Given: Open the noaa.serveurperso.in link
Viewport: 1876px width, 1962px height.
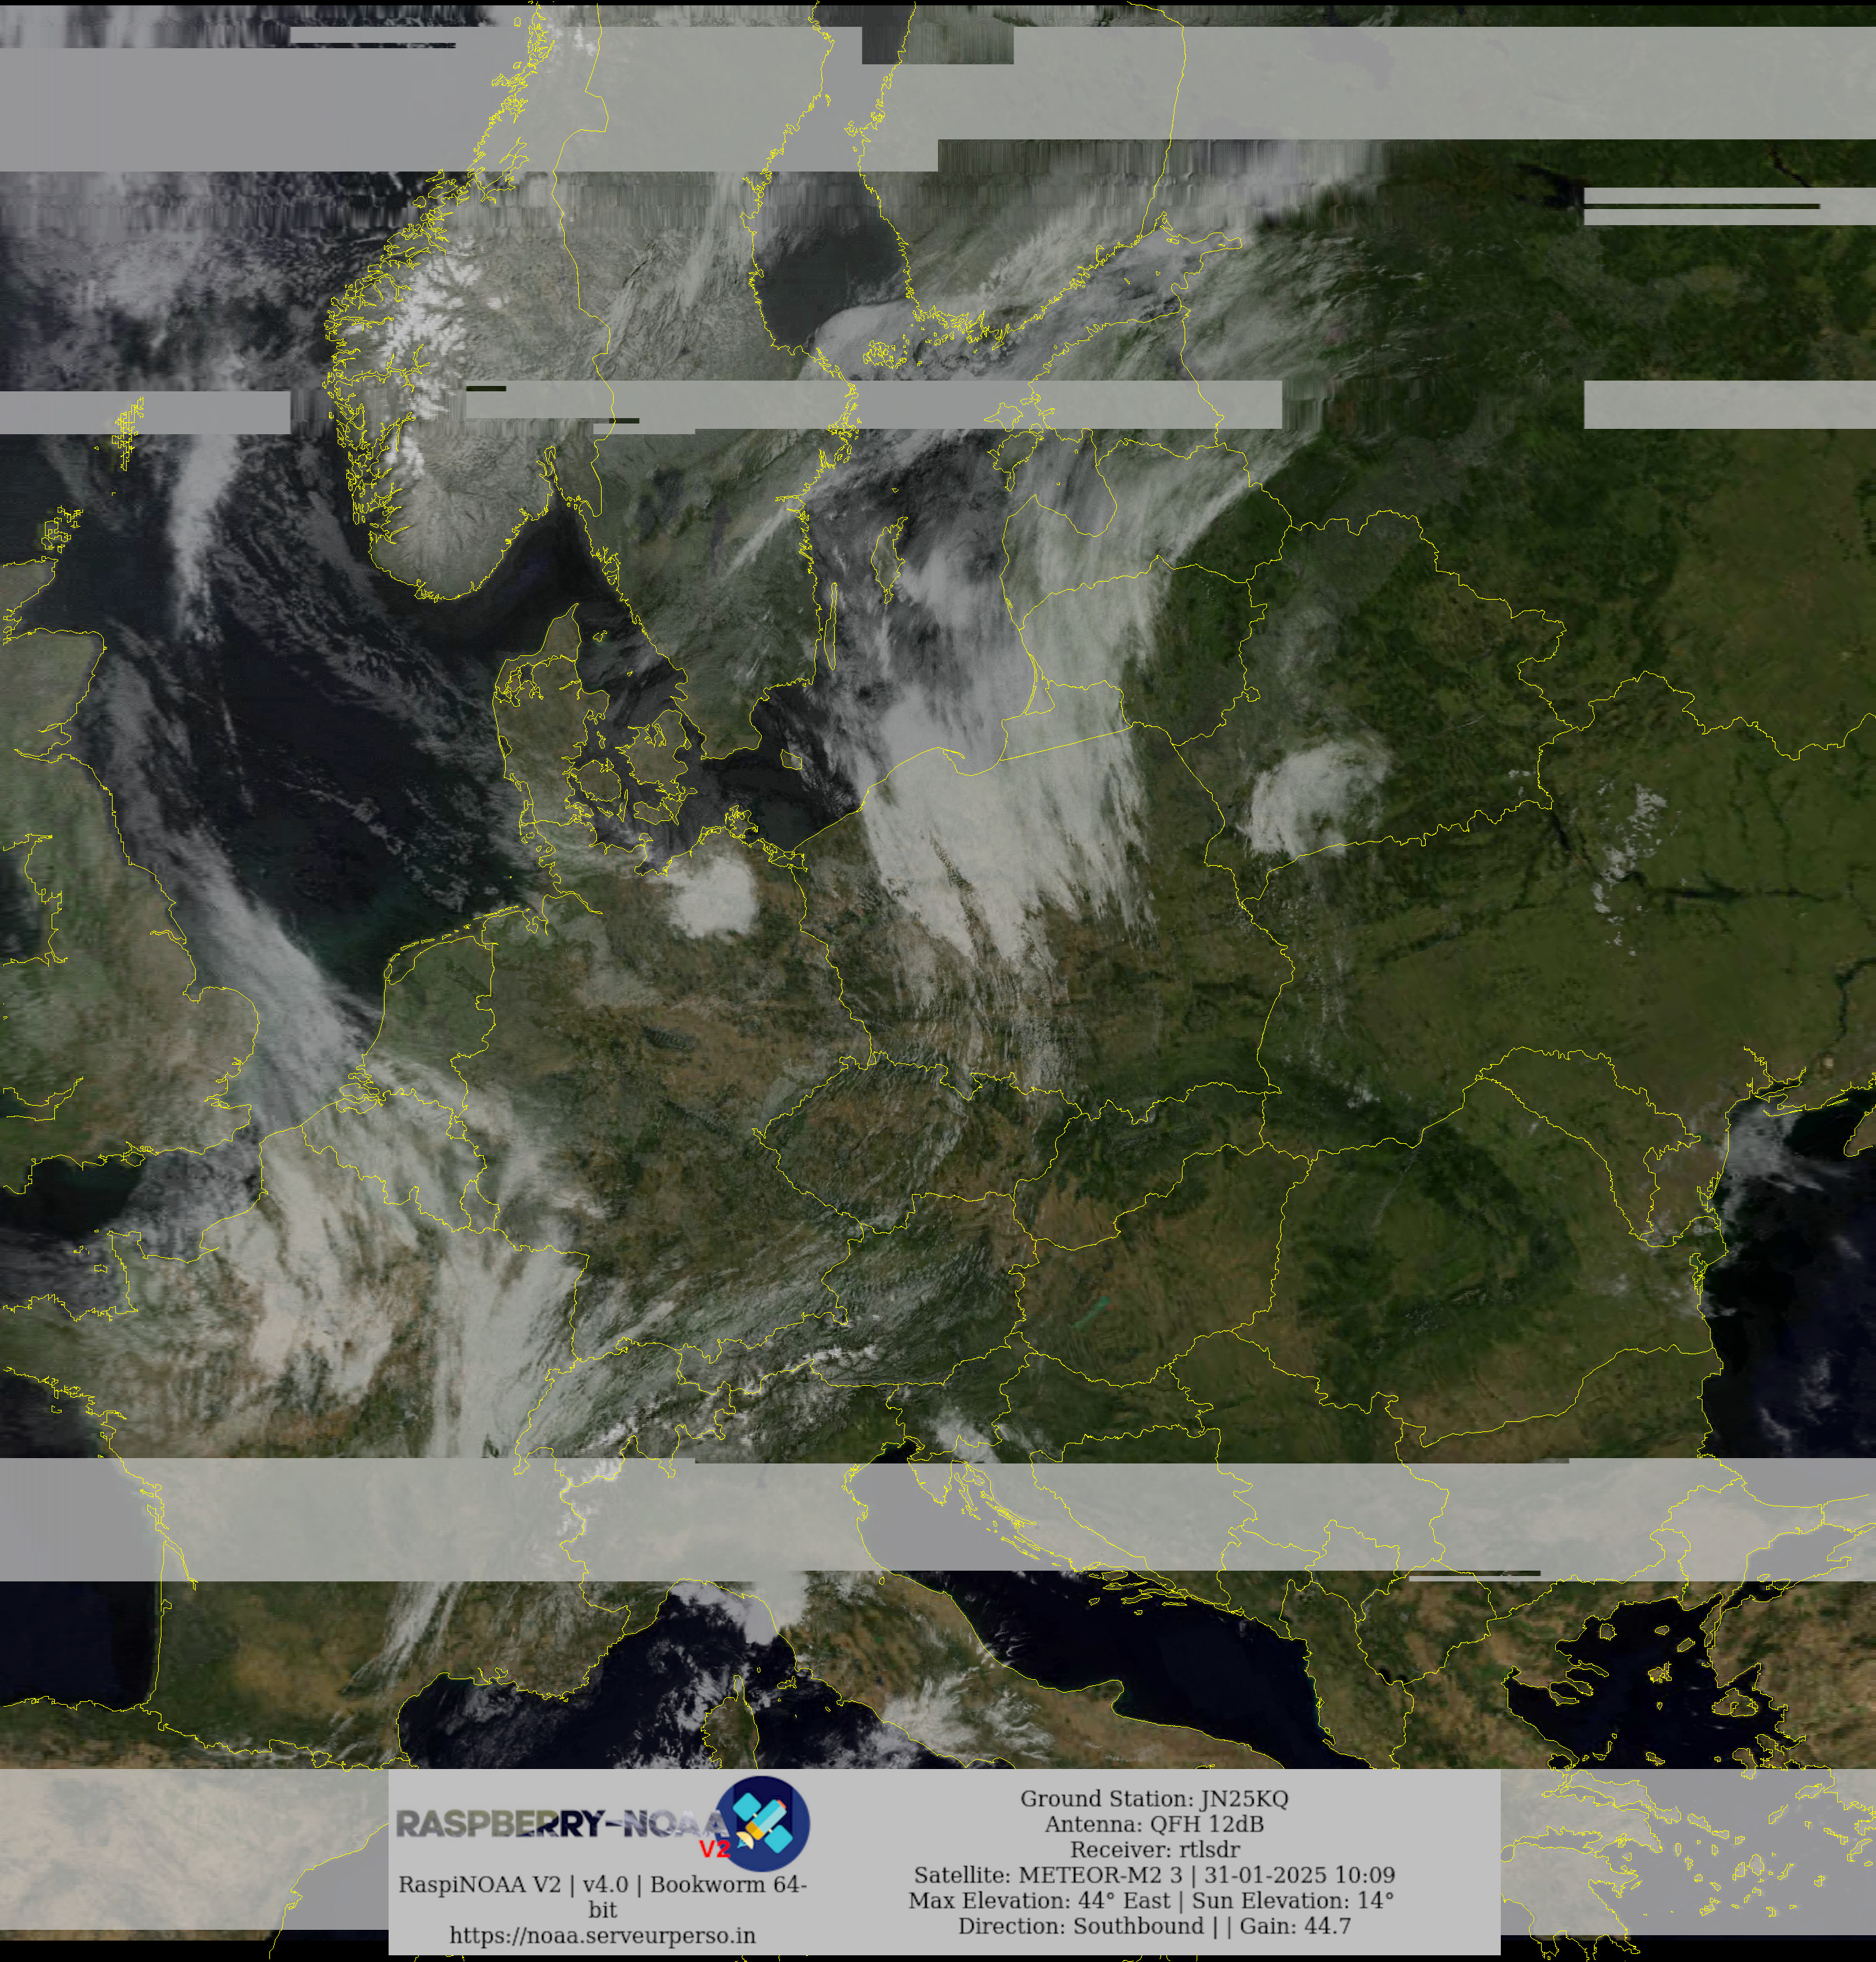Looking at the screenshot, I should coord(602,1935).
